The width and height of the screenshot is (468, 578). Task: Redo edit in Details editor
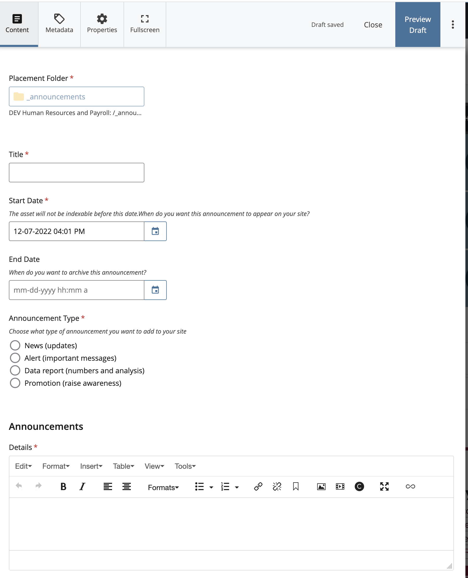tap(39, 486)
